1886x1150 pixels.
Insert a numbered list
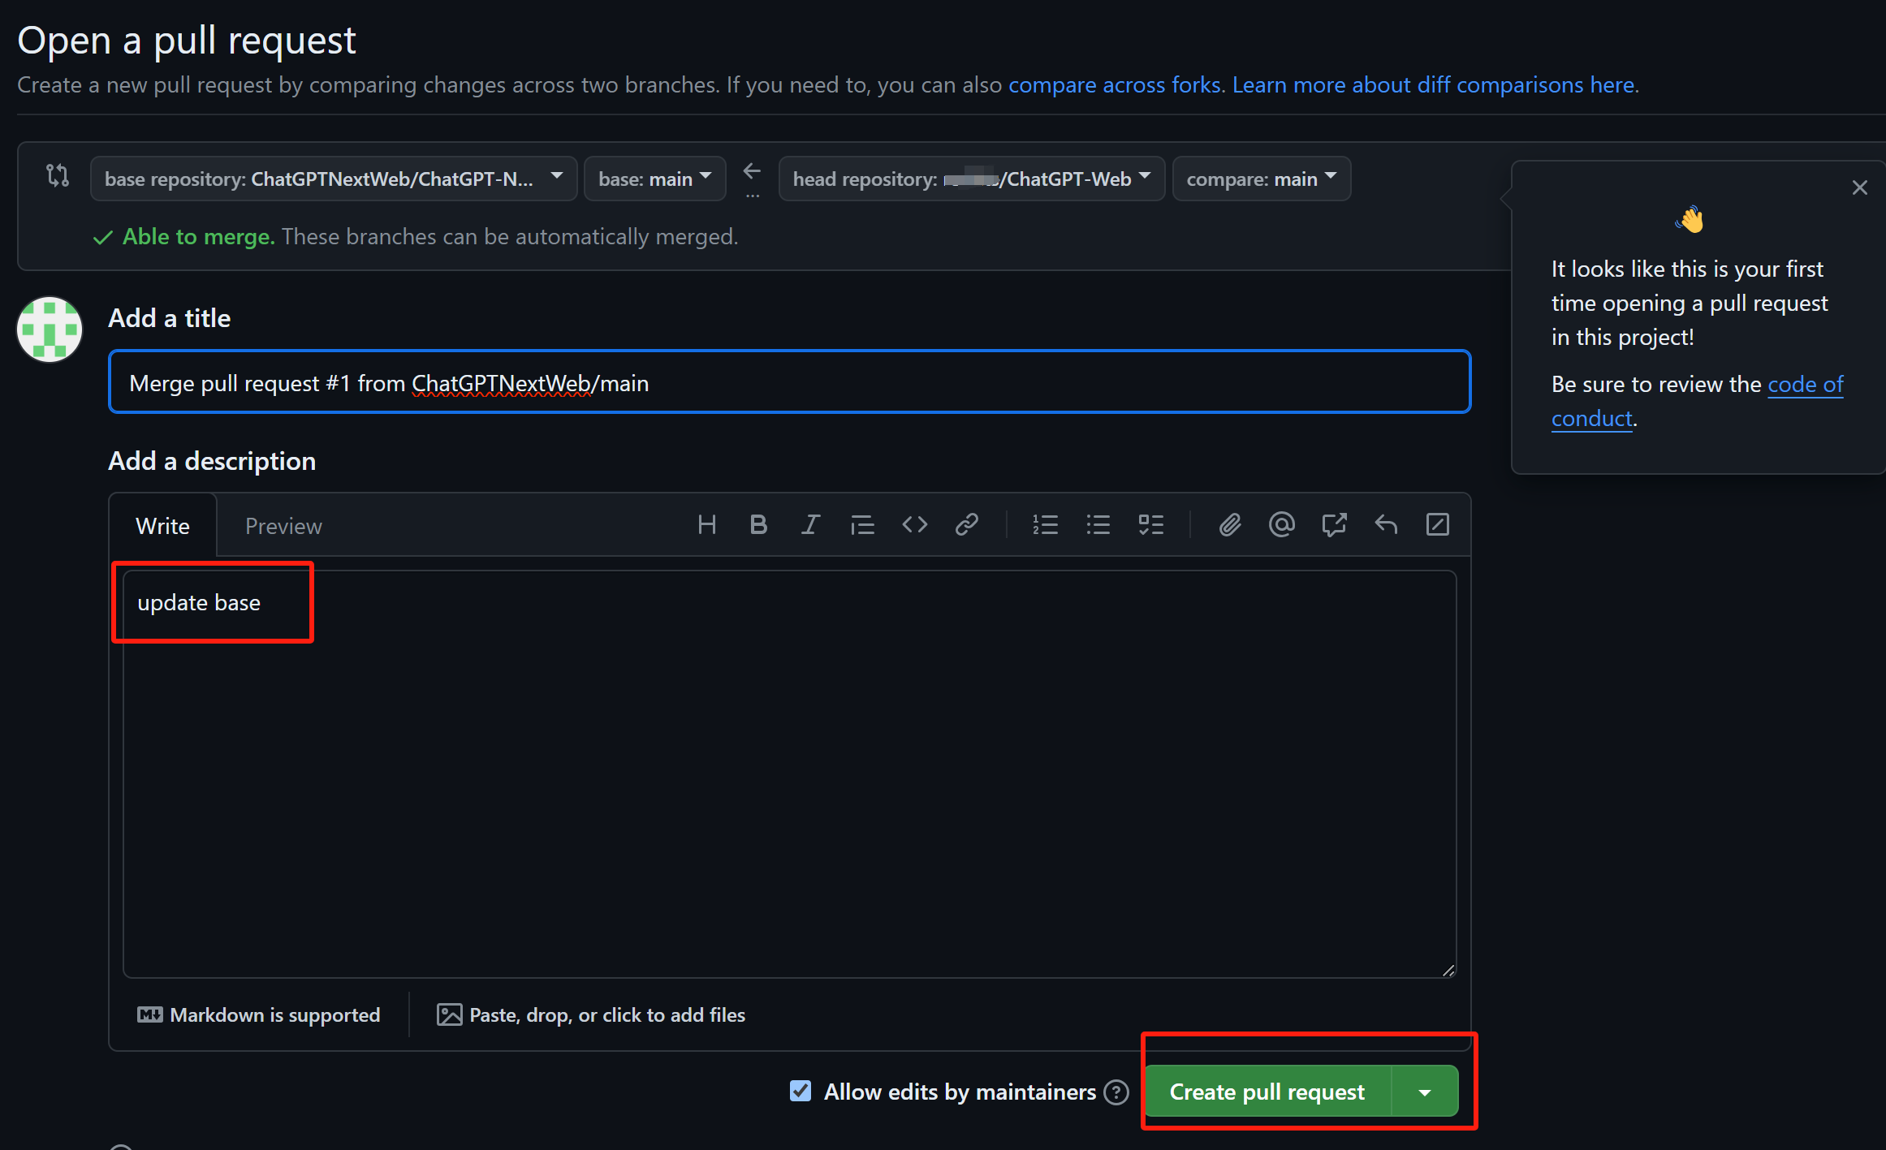(x=1045, y=525)
